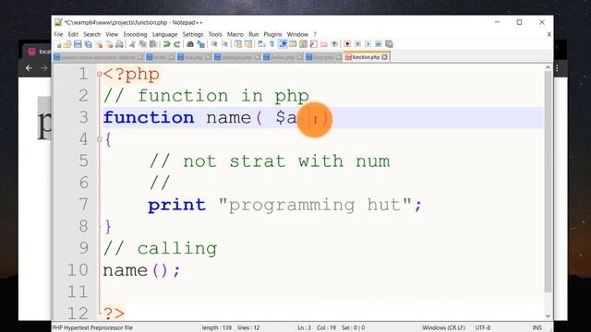Click 'PHP Hypertext Preprocessor file' status text

coord(92,328)
